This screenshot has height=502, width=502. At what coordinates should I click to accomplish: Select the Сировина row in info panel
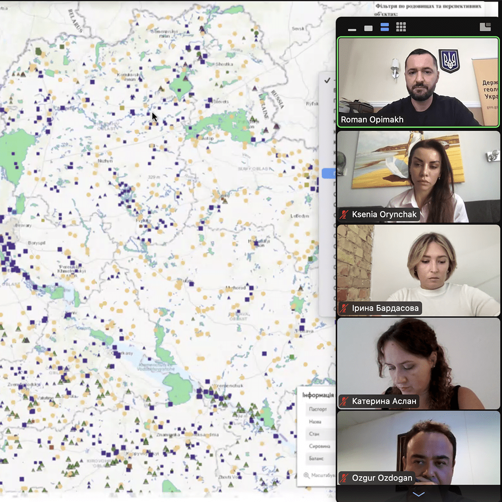pos(320,446)
